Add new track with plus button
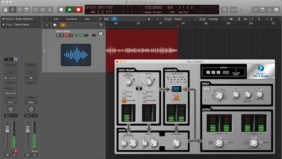This screenshot has width=282, height=159. click(x=47, y=25)
